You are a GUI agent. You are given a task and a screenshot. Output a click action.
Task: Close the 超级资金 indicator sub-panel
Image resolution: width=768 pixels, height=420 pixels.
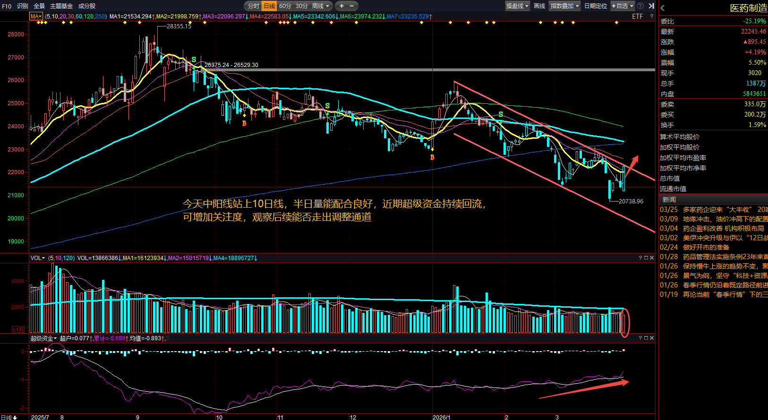[x=652, y=338]
